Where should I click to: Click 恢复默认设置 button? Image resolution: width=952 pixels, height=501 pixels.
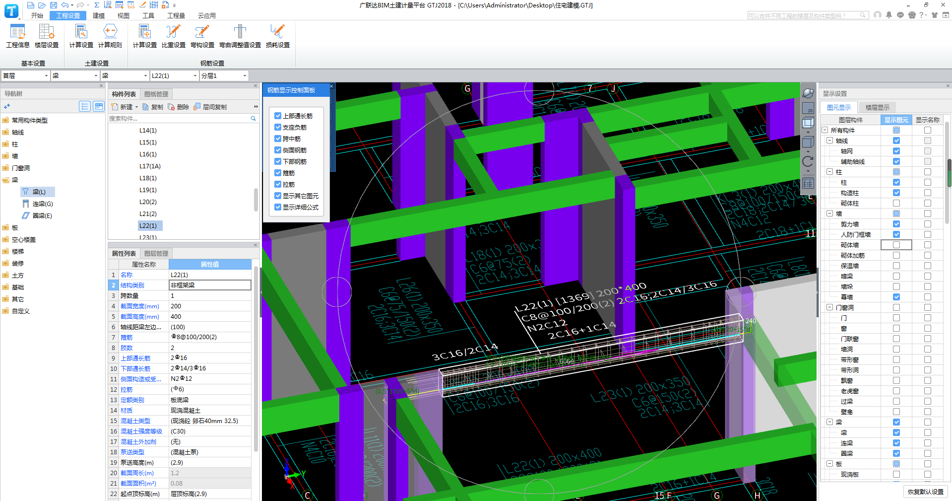(x=926, y=492)
